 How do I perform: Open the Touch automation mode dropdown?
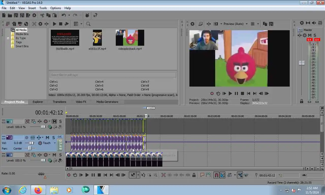pos(55,143)
